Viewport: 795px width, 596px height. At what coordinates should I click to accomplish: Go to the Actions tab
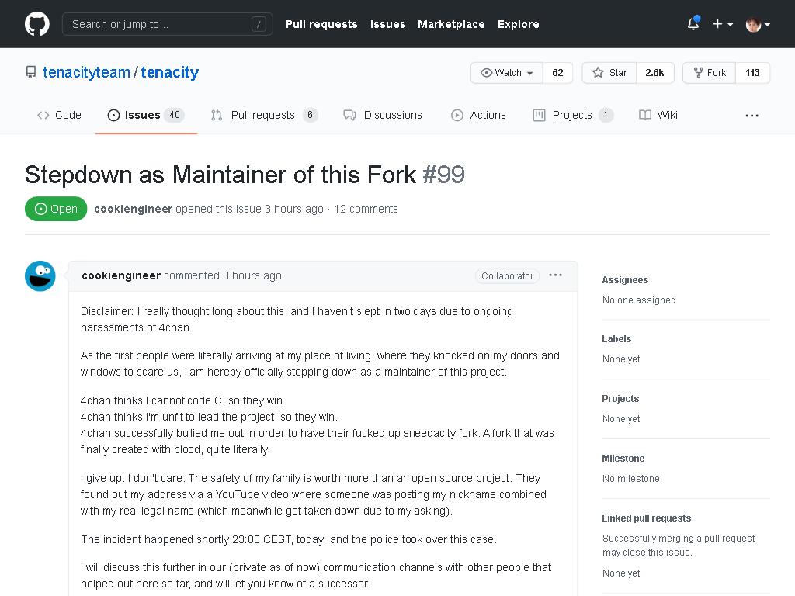click(x=478, y=115)
